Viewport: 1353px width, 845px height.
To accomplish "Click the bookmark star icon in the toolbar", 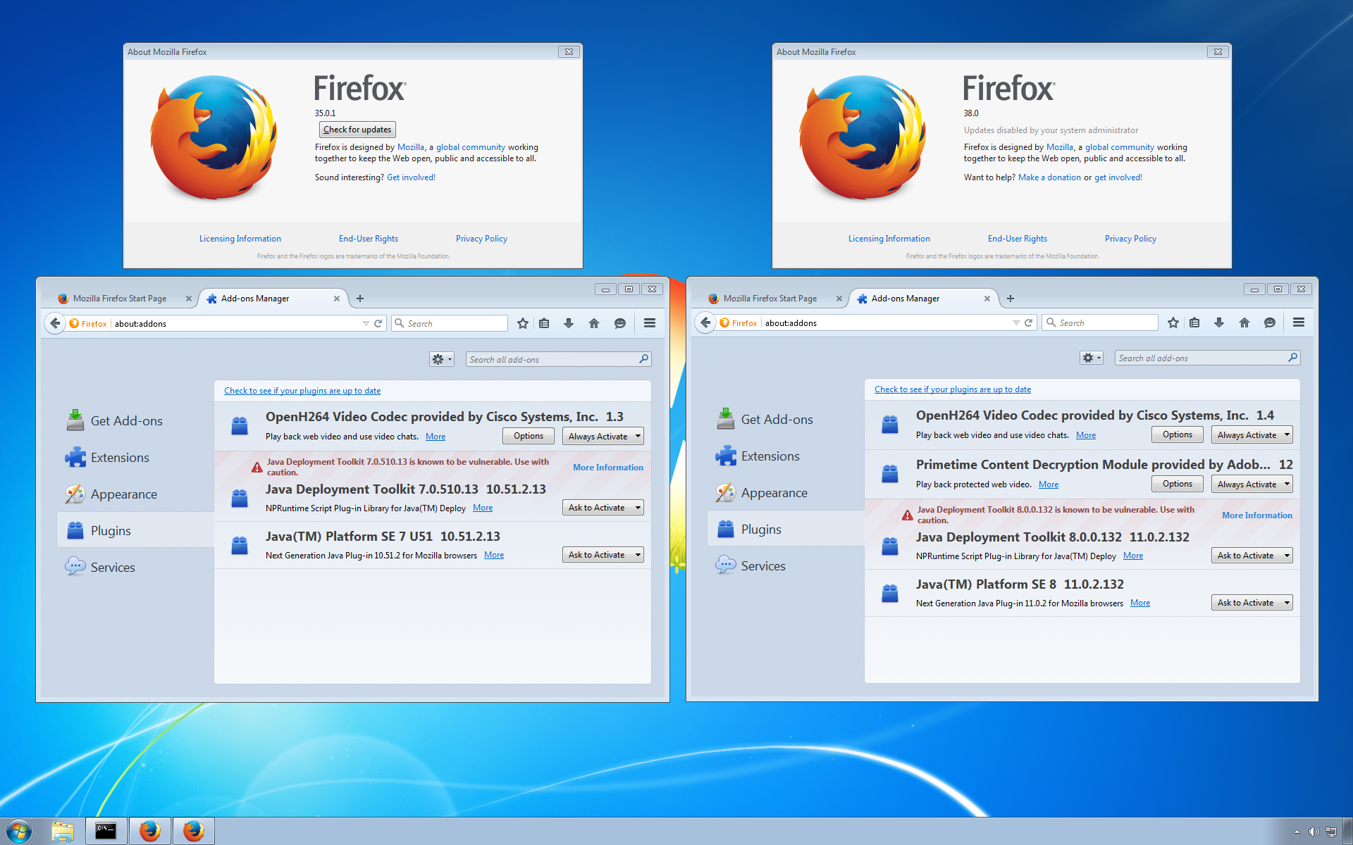I will [x=523, y=323].
